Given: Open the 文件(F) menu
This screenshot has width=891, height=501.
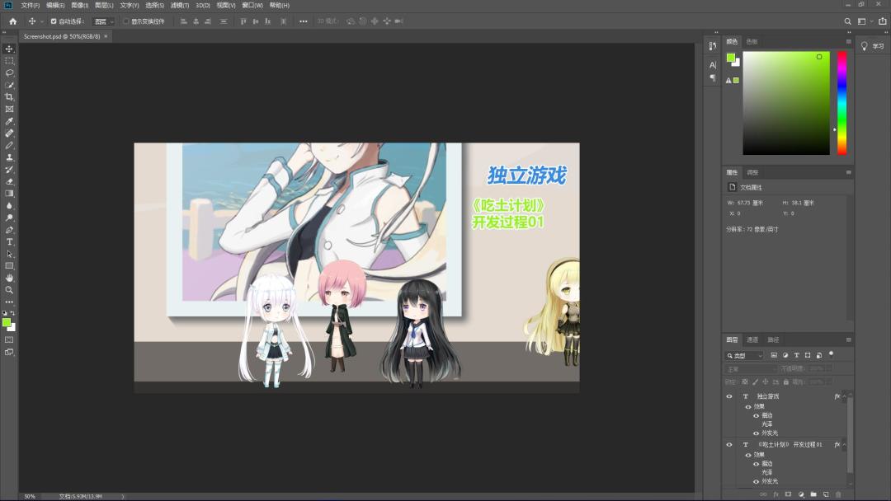Looking at the screenshot, I should tap(31, 5).
